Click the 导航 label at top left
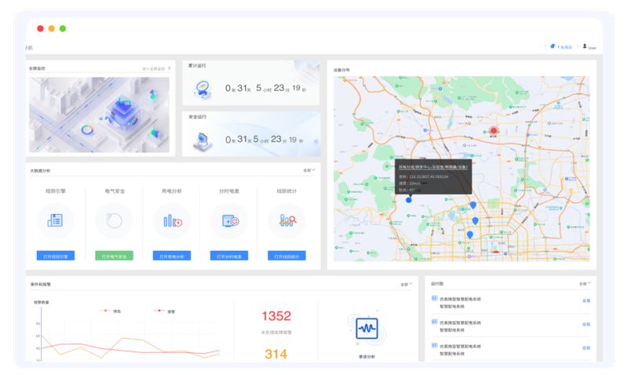 29,48
